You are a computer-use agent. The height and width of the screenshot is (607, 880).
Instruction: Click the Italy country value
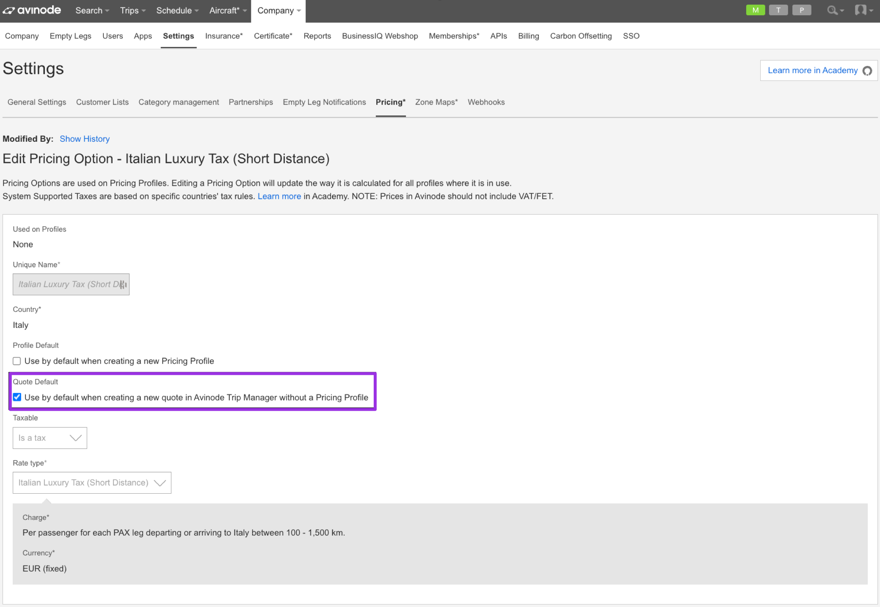[21, 325]
